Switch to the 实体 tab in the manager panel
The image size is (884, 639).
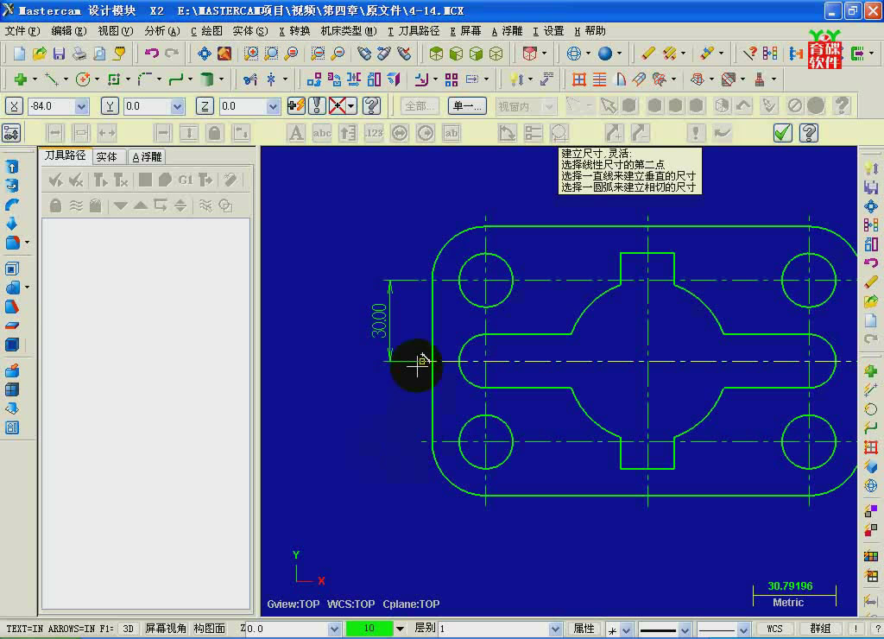[106, 157]
